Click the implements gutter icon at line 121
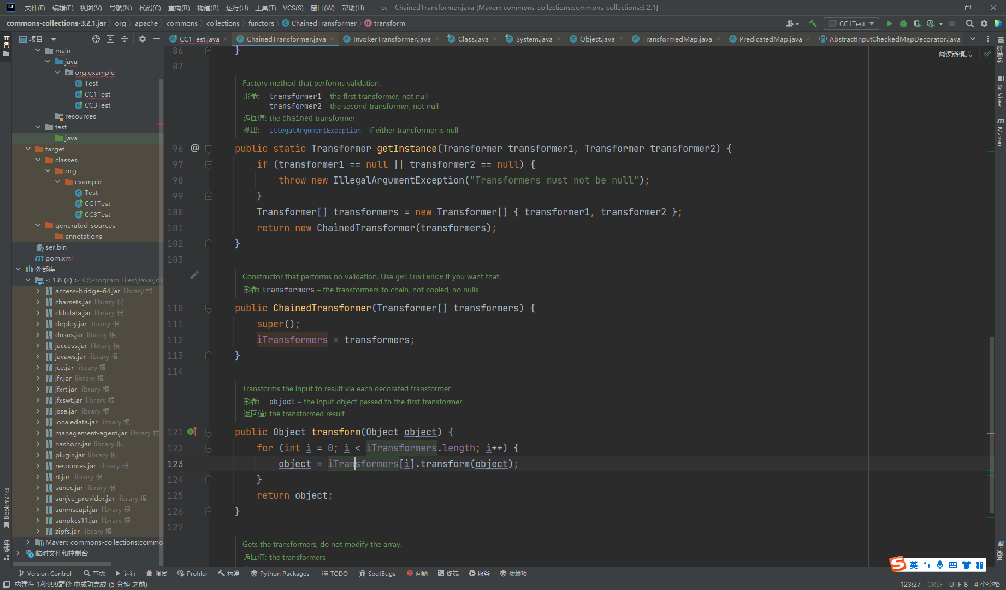The width and height of the screenshot is (1006, 590). coord(192,432)
